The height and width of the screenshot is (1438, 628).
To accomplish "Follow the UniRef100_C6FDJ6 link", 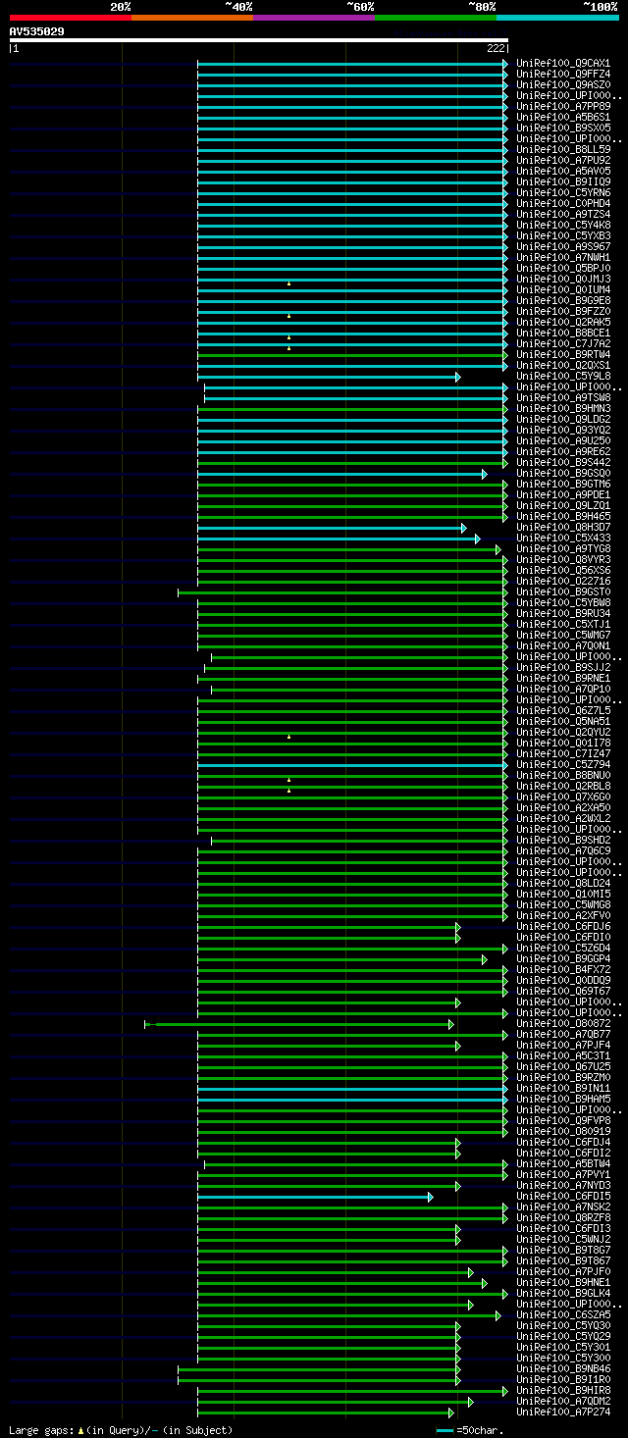I will point(563,926).
